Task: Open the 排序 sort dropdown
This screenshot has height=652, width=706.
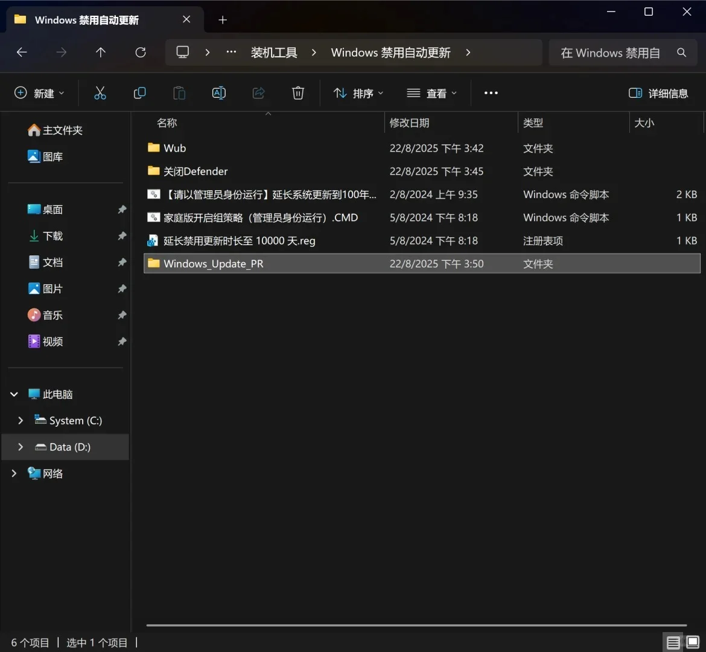Action: coord(357,93)
